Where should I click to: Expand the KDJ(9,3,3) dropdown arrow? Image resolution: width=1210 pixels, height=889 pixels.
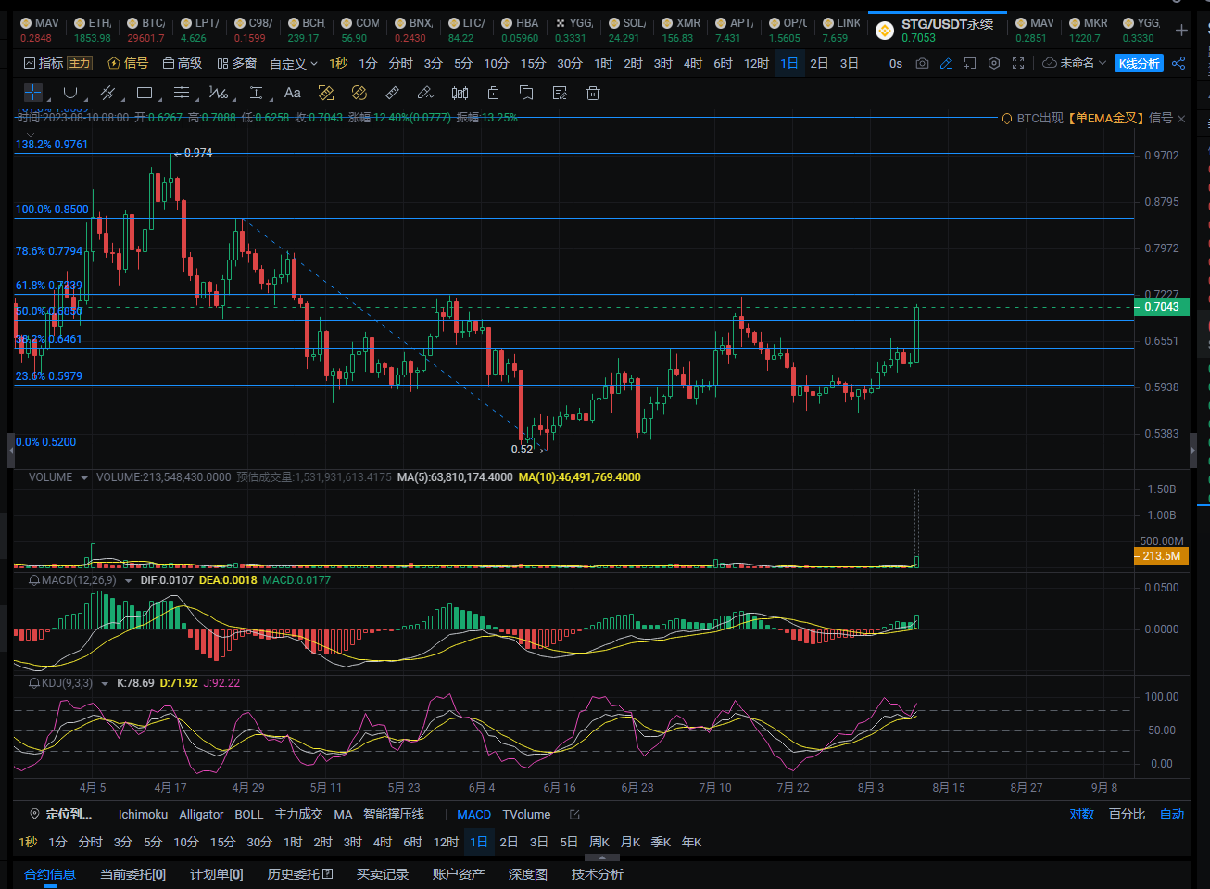pyautogui.click(x=105, y=683)
